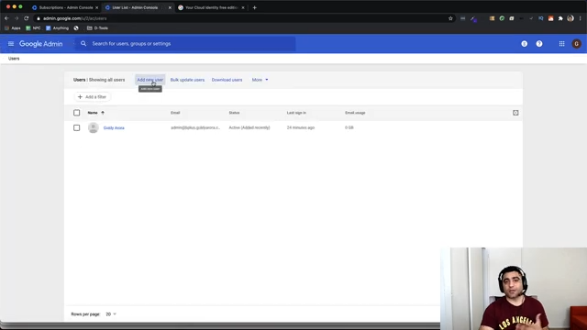Click the orange chart extension icon
Screen dimensions: 587x330
click(x=550, y=18)
